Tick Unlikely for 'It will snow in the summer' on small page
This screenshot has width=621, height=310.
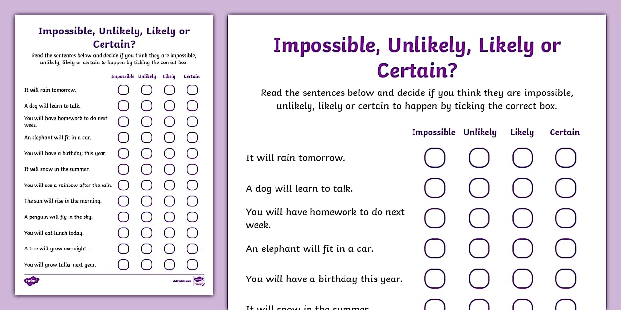tap(147, 169)
